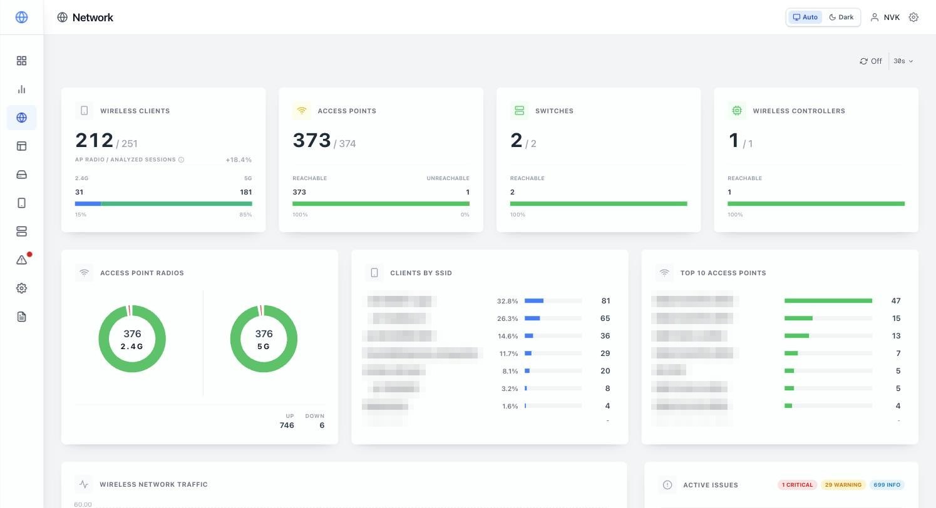
Task: Click the +18.4% change value
Action: coord(239,160)
